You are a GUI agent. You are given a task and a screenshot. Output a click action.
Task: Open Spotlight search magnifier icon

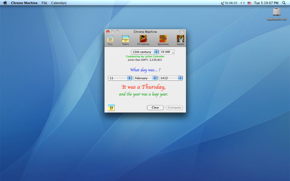[284, 3]
